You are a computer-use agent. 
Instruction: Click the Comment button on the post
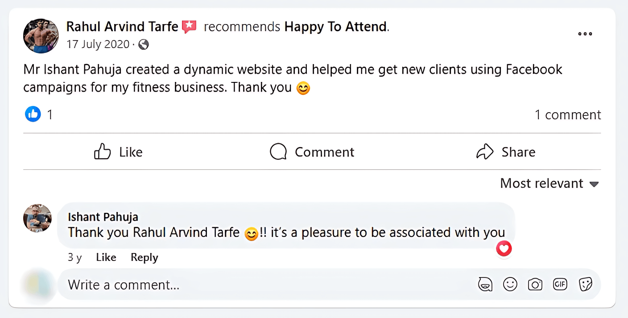312,152
